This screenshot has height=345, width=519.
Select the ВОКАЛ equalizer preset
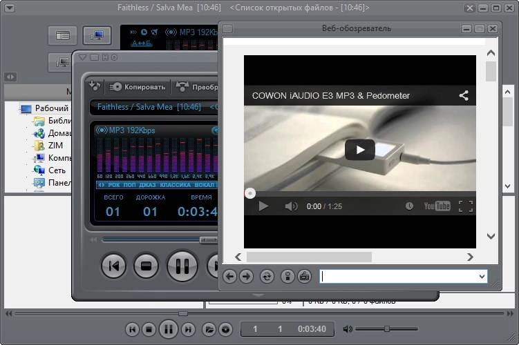coord(205,185)
